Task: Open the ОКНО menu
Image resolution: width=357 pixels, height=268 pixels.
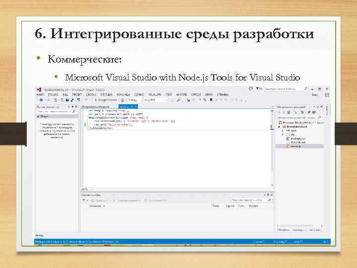Action: 209,95
